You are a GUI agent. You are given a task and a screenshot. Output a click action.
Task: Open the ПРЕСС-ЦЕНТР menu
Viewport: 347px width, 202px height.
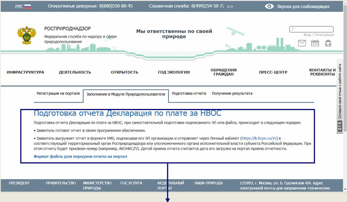coord(273,72)
